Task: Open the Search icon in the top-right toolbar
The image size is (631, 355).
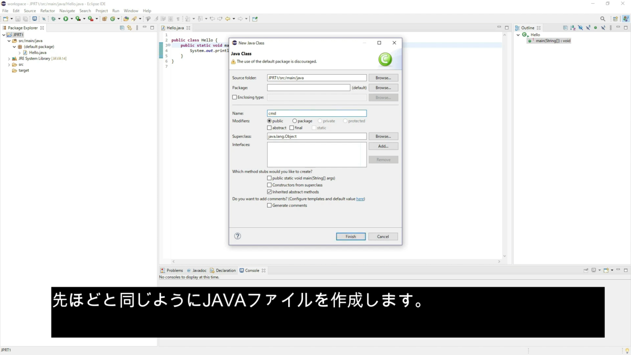Action: point(603,18)
